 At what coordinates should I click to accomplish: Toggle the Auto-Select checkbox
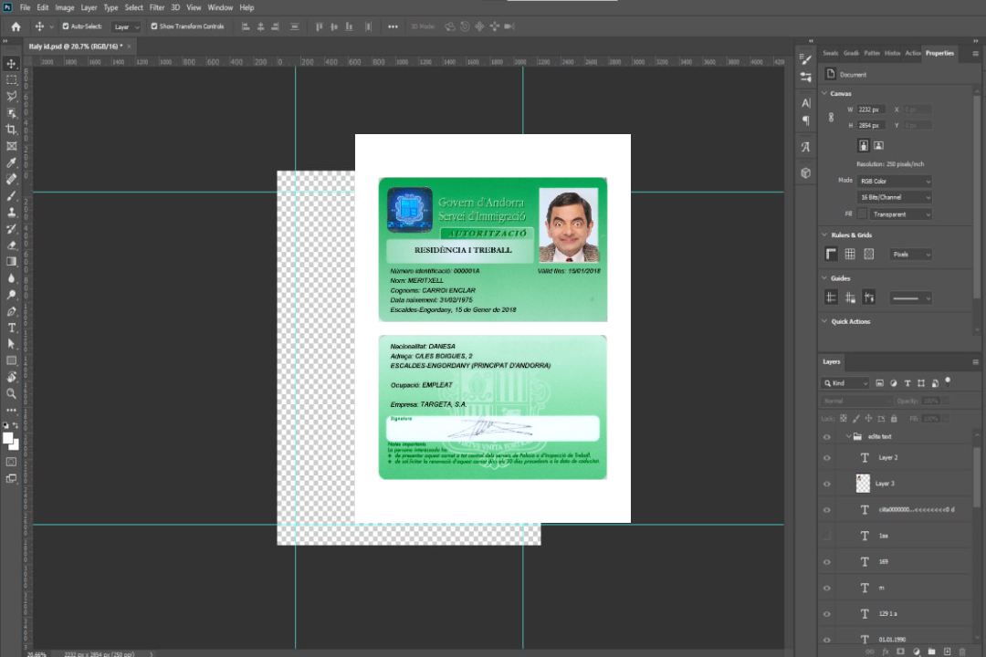click(66, 26)
